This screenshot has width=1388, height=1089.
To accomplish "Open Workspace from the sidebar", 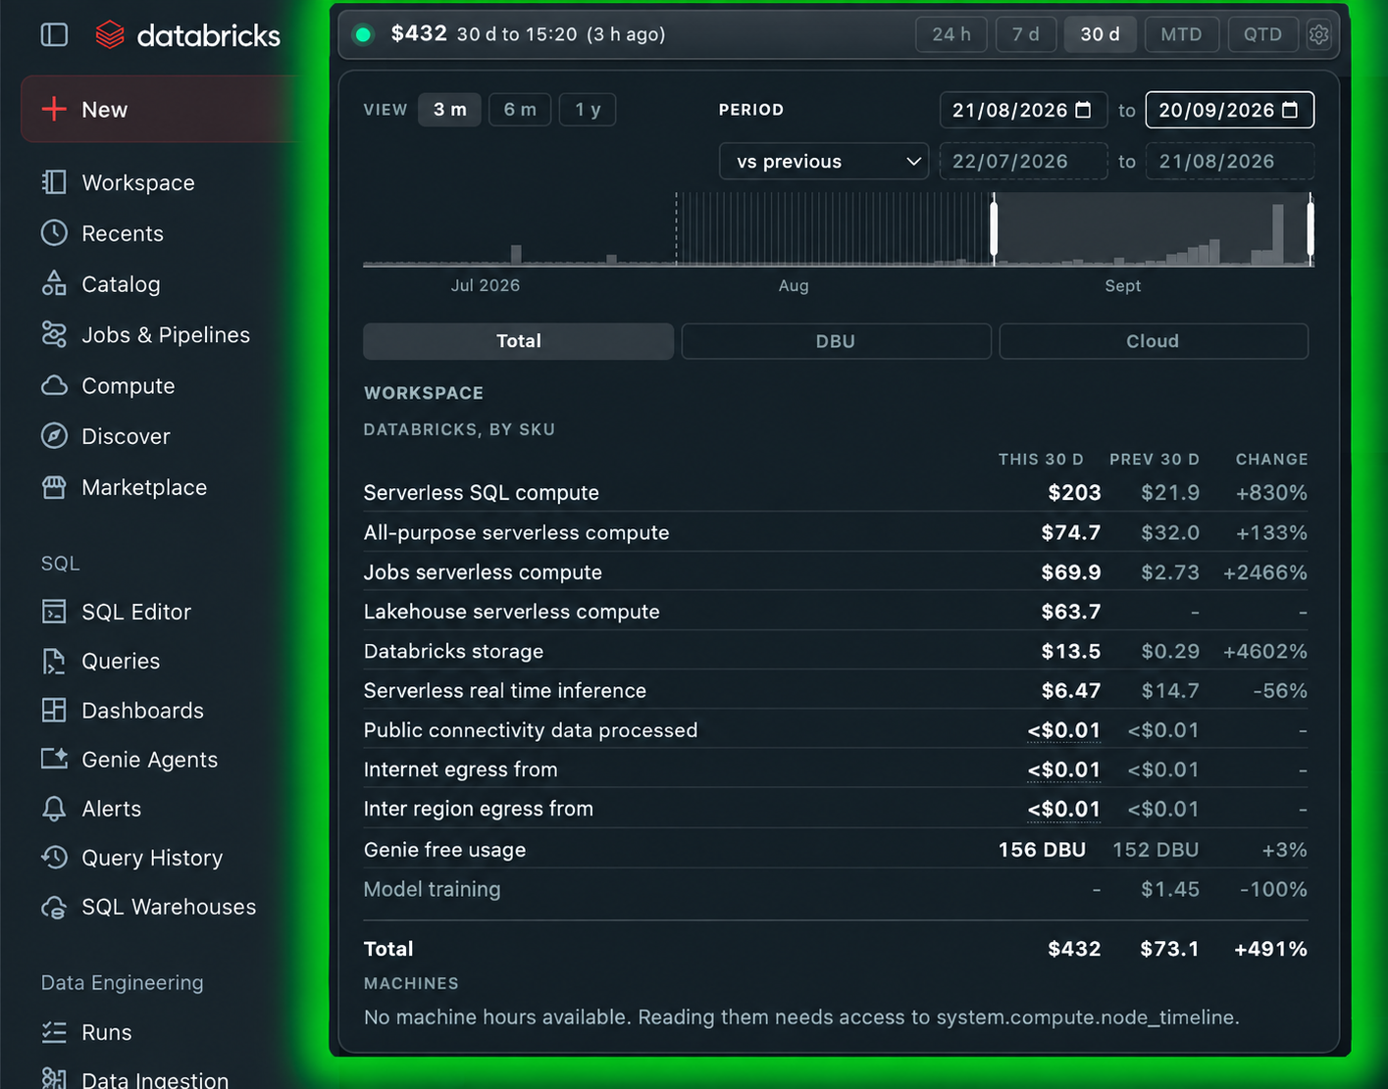I will point(138,182).
